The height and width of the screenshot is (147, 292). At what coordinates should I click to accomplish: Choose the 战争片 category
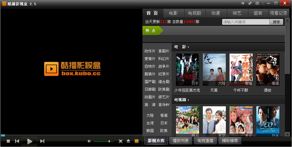(164, 66)
